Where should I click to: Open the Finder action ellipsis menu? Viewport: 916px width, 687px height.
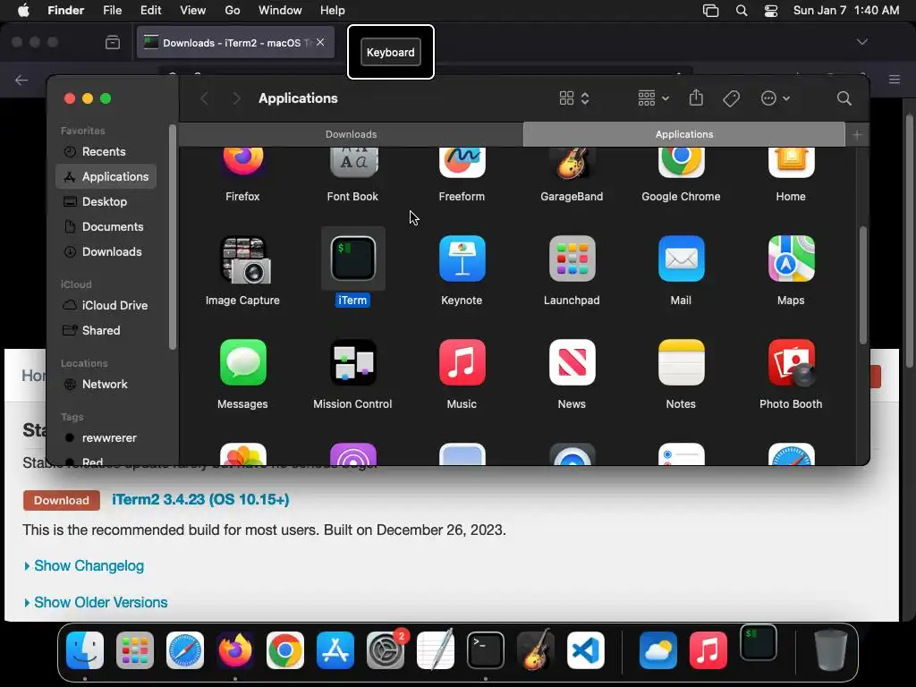point(776,98)
